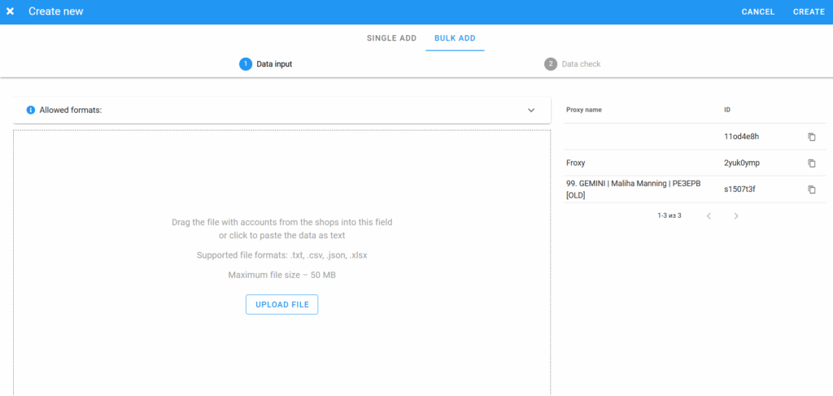Select the BULK ADD tab
Screen dimensions: 833x396
click(455, 38)
